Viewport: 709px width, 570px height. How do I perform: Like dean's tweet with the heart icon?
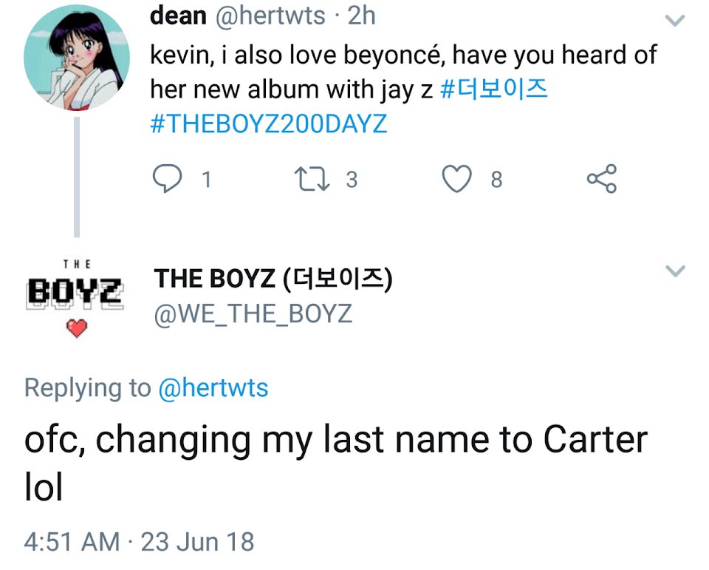pyautogui.click(x=456, y=179)
